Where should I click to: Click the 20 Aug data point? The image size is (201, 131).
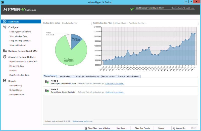[149, 48]
